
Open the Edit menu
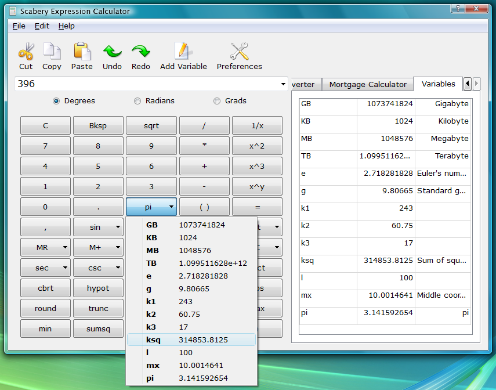click(42, 26)
